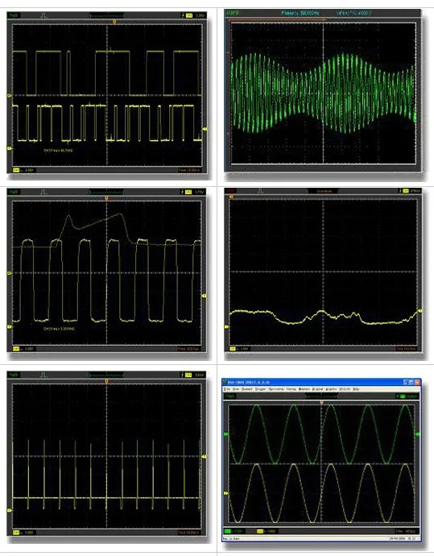This screenshot has width=434, height=556.
Task: Click orange trigger position marker above square-wave grid
Action: [106, 198]
